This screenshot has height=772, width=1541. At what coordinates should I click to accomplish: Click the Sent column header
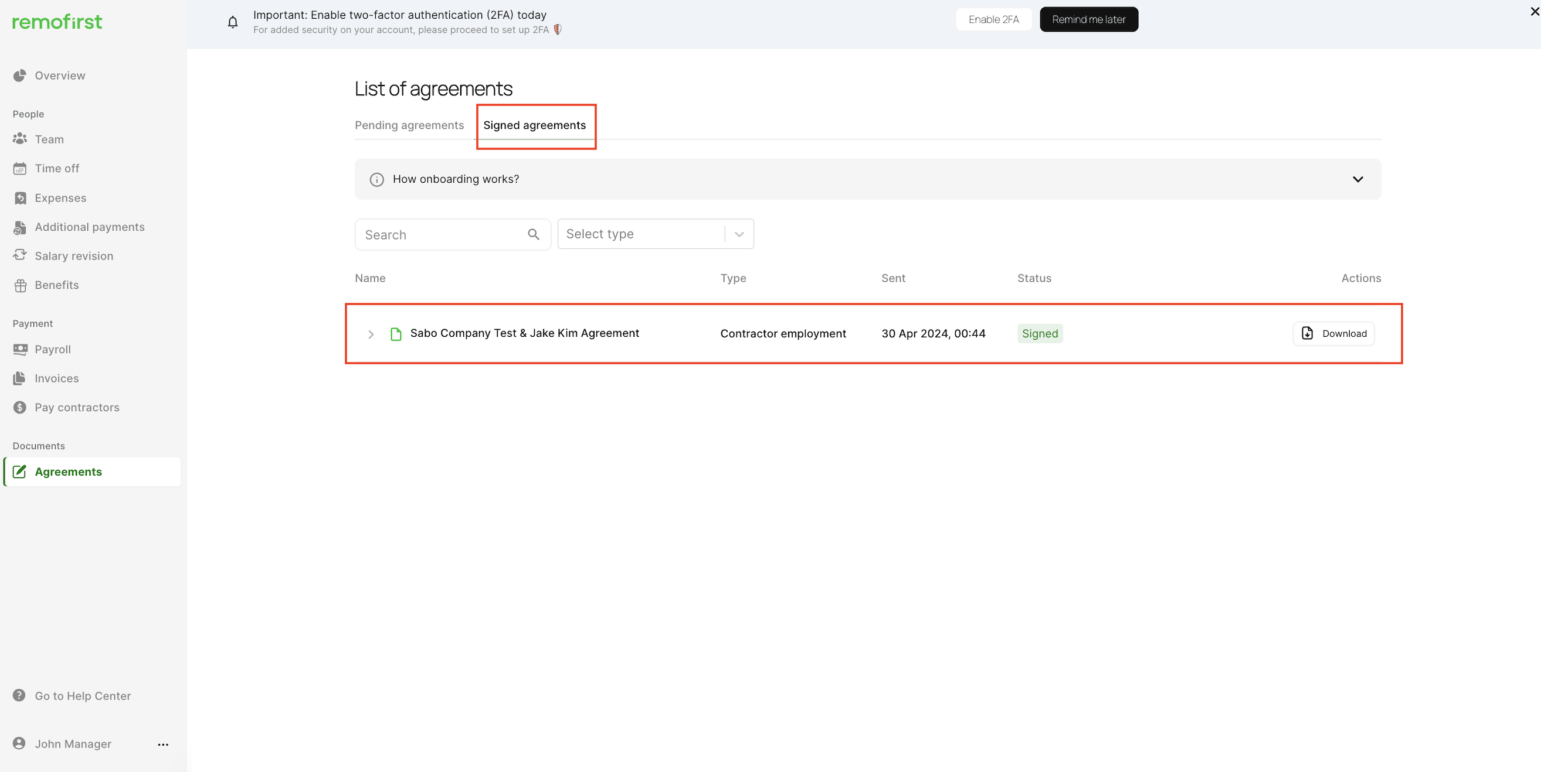[893, 278]
